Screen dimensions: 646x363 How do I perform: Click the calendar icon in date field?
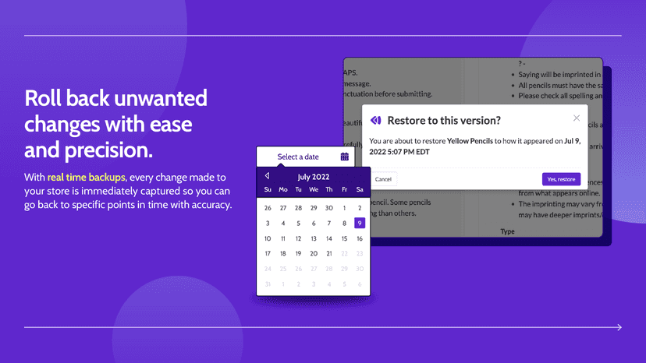pos(344,157)
